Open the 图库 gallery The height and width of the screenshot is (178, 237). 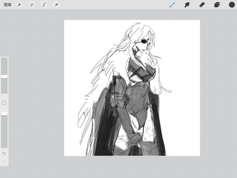coord(8,5)
